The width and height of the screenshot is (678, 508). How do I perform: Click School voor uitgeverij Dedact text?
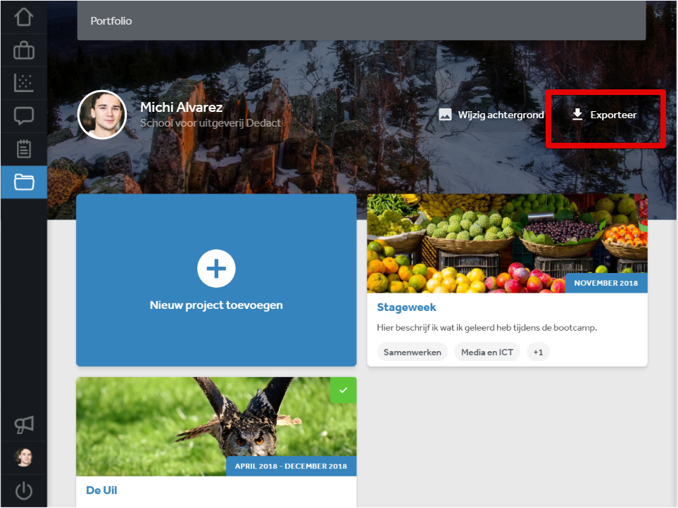[x=210, y=123]
